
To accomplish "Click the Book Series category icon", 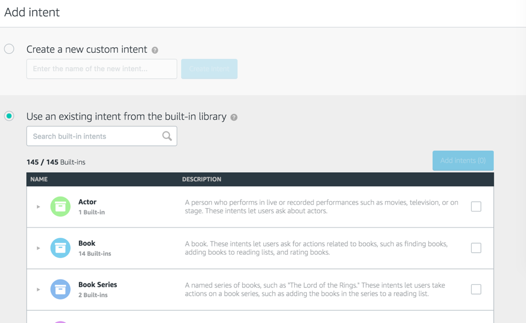I will [61, 289].
